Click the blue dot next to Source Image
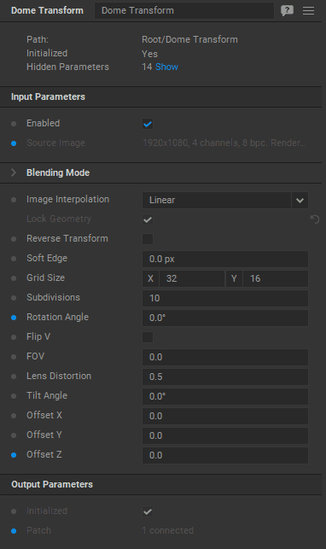This screenshot has width=326, height=549. [x=14, y=143]
